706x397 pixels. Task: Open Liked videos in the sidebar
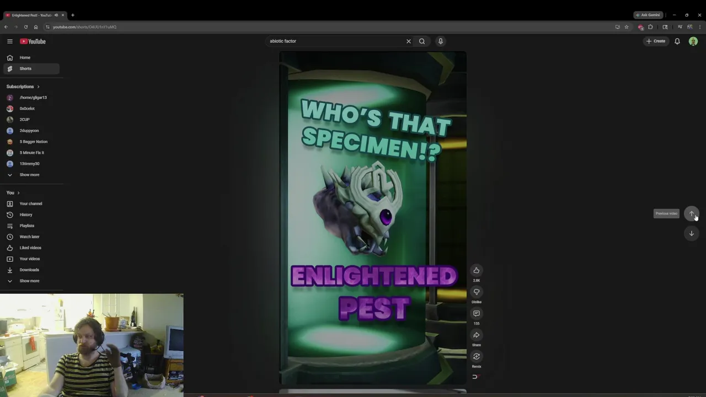tap(31, 248)
